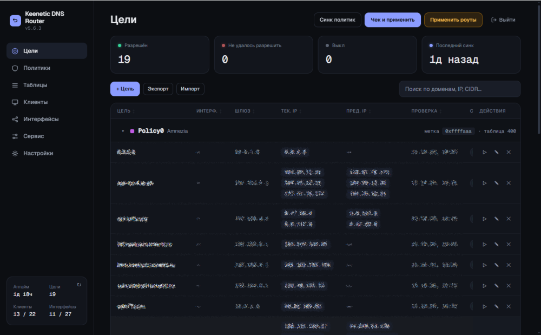The width and height of the screenshot is (541, 335).
Task: Click the Импорт button
Action: pyautogui.click(x=190, y=89)
